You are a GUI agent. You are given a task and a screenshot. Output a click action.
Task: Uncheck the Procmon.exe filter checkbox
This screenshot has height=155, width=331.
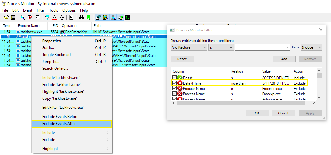(175, 89)
